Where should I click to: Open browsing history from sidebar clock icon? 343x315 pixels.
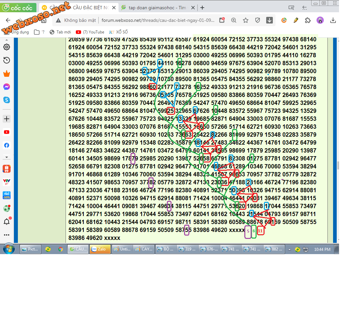(x=6, y=60)
